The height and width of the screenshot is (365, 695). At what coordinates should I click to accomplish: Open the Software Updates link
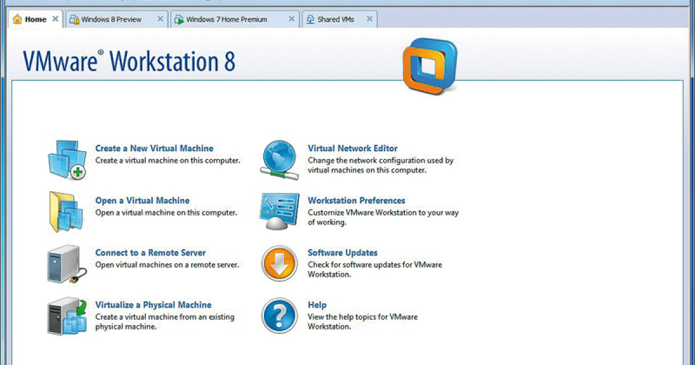(343, 253)
